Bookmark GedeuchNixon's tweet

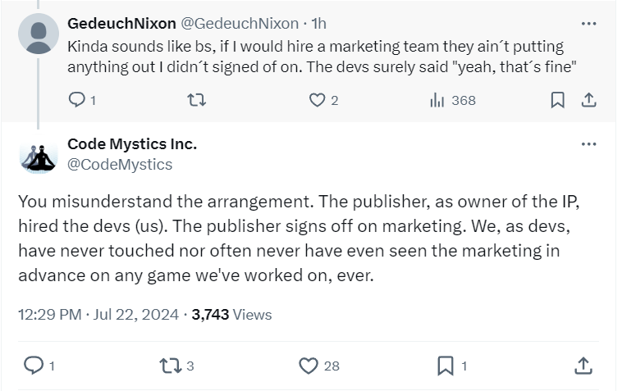(x=557, y=100)
